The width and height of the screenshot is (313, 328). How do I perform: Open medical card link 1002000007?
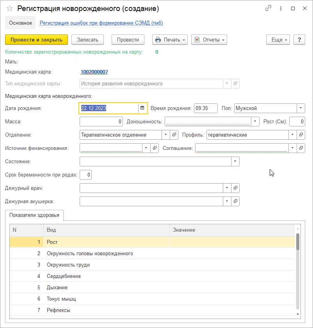(94, 72)
